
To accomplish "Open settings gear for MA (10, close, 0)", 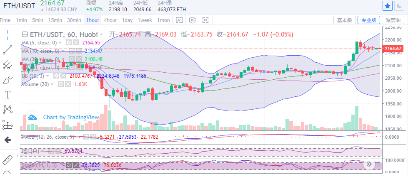I will (71, 51).
